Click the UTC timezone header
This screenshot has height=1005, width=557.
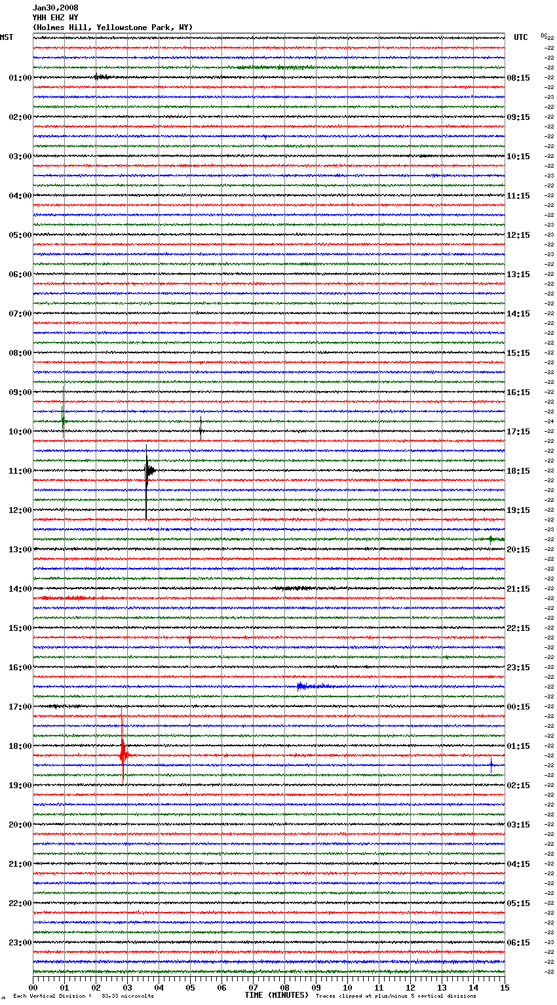pyautogui.click(x=520, y=37)
